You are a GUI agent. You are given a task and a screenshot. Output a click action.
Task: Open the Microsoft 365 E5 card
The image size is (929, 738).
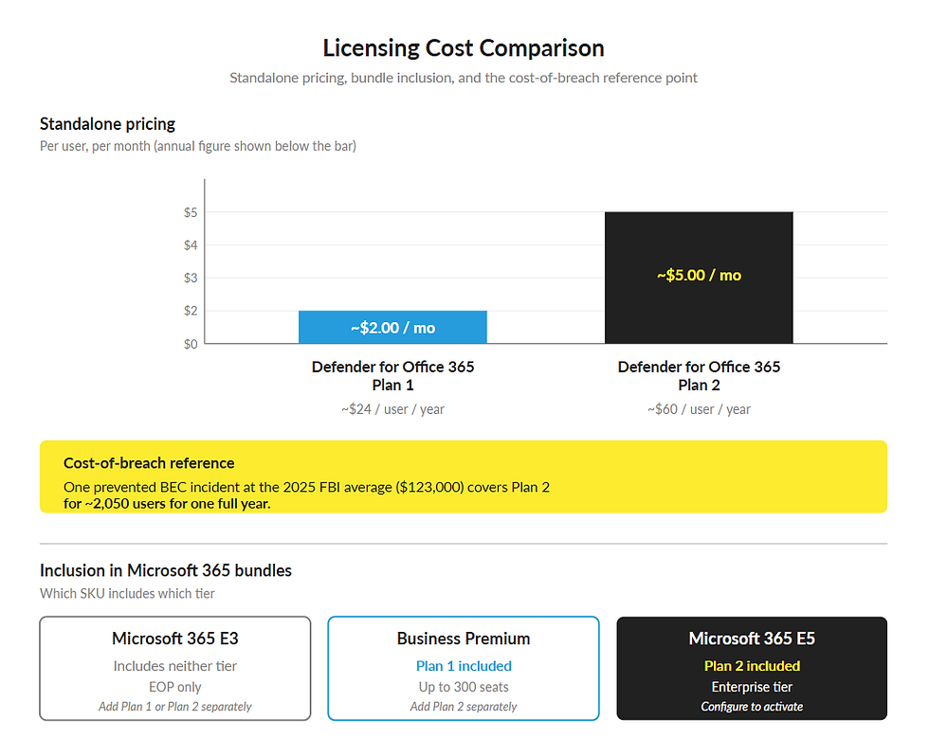(752, 669)
